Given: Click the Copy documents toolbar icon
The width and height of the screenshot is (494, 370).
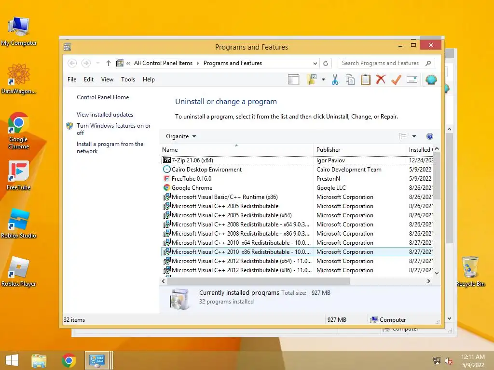Looking at the screenshot, I should [350, 79].
